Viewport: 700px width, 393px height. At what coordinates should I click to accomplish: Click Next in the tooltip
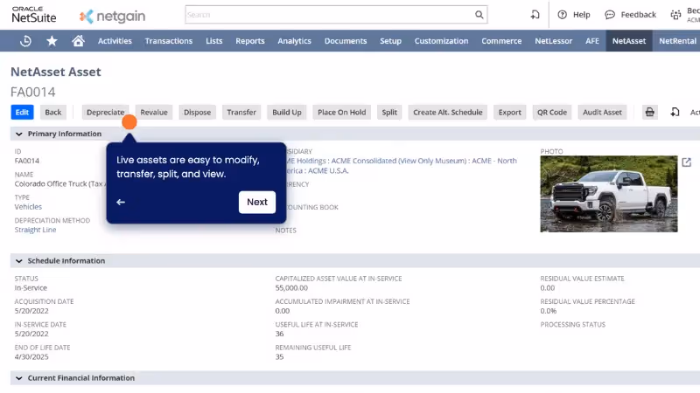[257, 203]
